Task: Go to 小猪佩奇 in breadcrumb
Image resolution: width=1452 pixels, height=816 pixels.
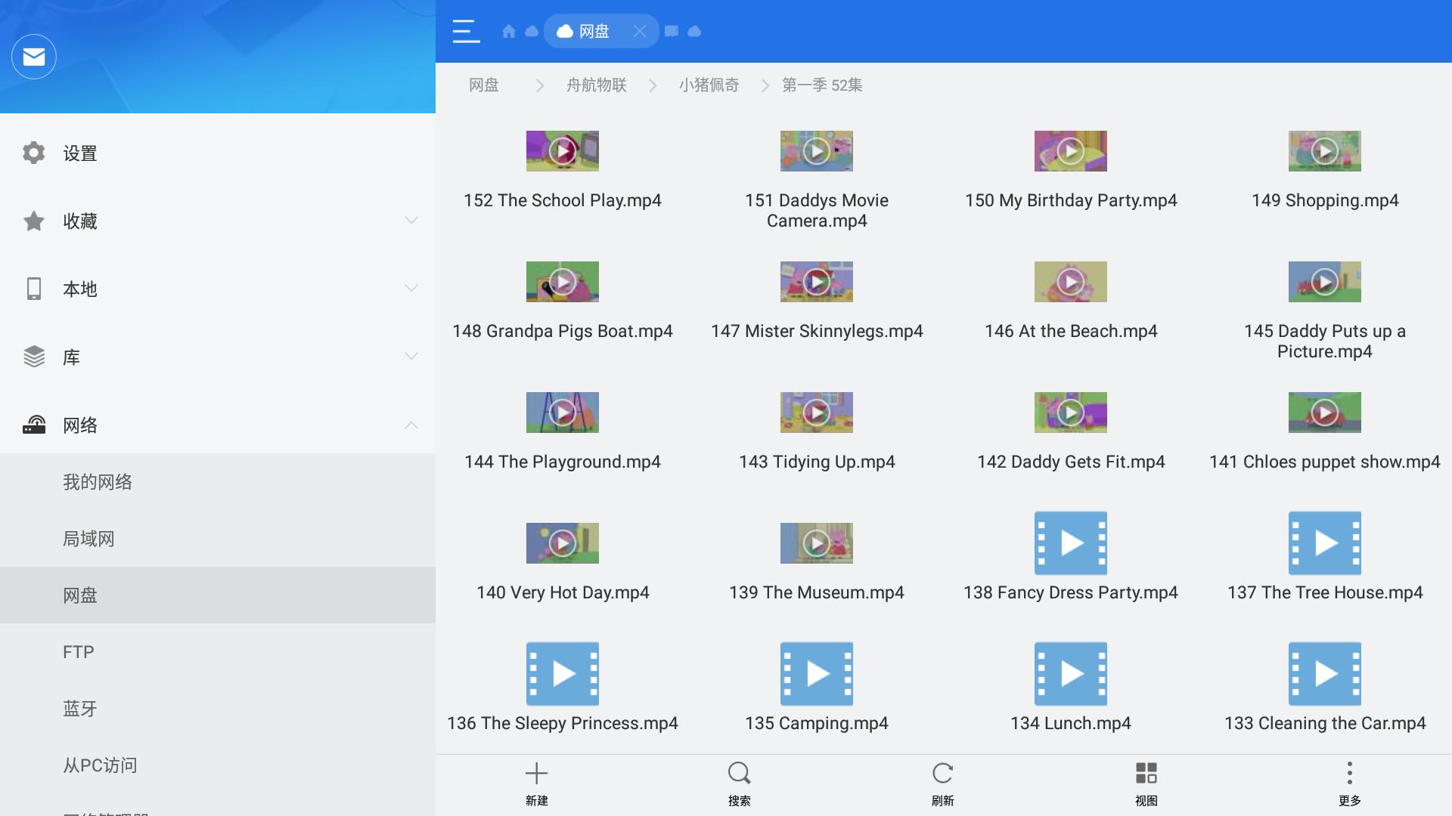Action: (x=709, y=85)
